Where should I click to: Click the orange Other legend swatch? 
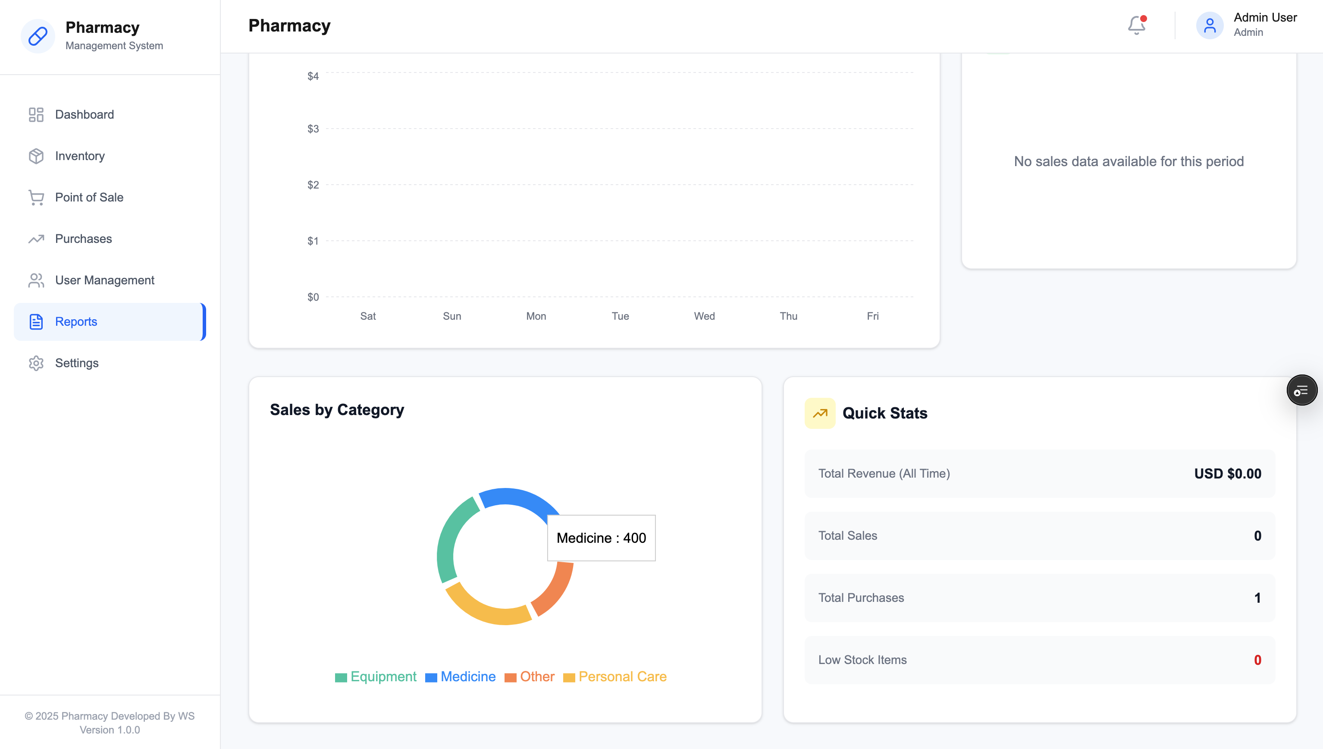[511, 677]
